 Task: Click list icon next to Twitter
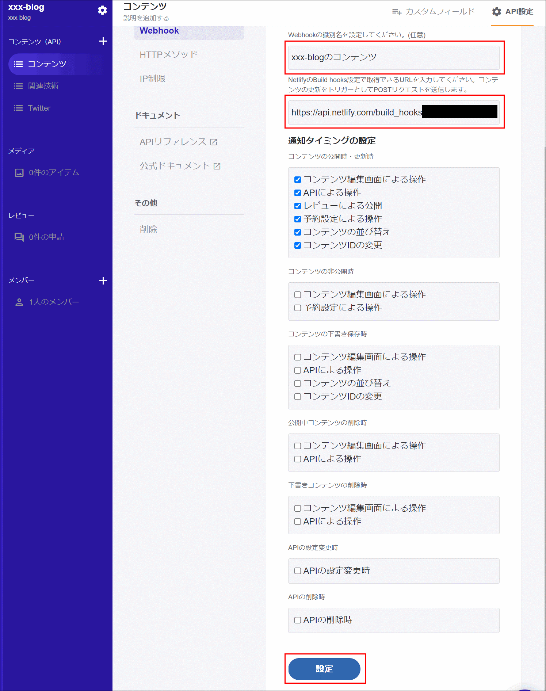click(x=18, y=108)
